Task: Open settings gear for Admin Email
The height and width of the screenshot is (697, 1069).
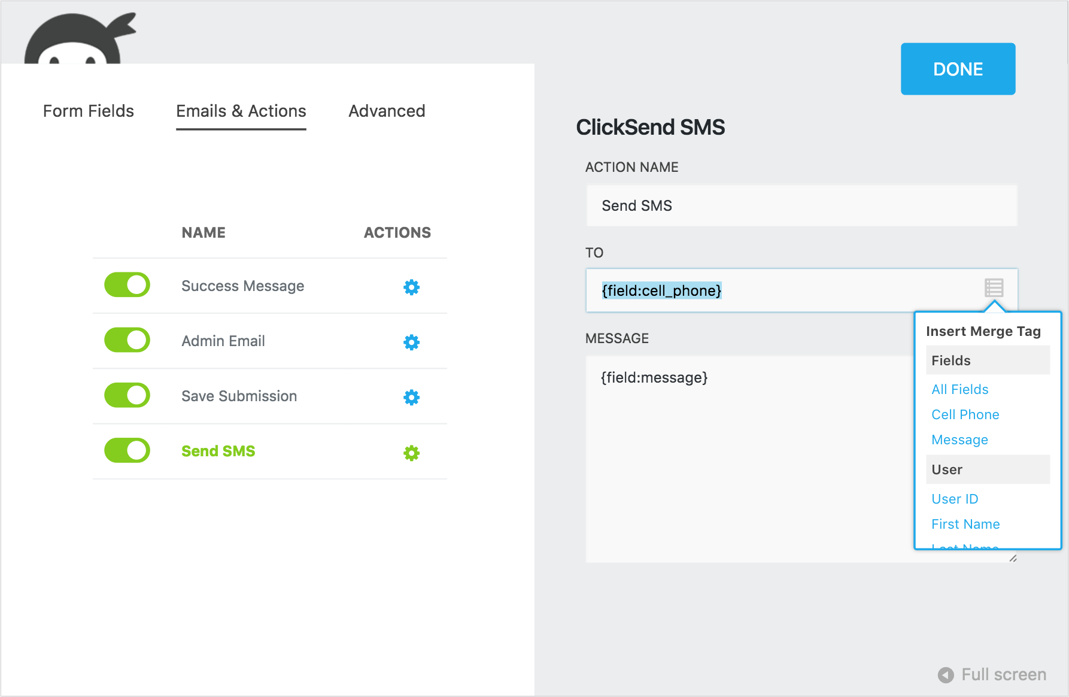Action: click(x=411, y=343)
